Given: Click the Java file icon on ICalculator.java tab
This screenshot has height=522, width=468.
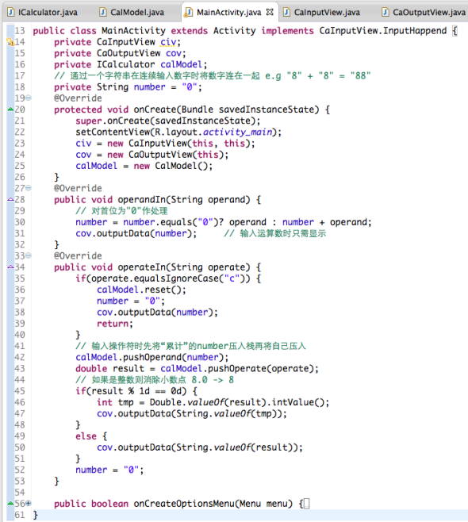Looking at the screenshot, I should tap(11, 13).
